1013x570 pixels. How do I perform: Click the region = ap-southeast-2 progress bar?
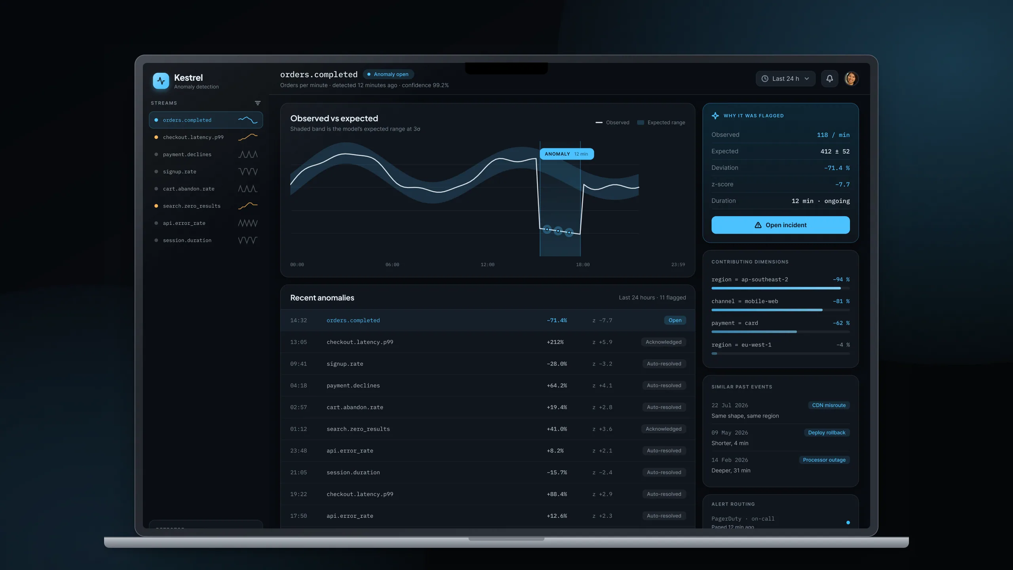pyautogui.click(x=780, y=288)
